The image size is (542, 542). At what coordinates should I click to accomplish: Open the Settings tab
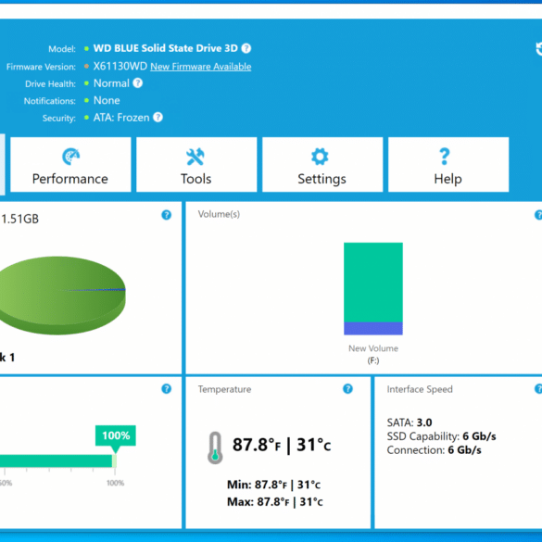coord(322,165)
